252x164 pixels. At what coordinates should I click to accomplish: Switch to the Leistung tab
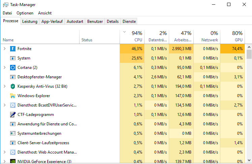[x=30, y=22]
